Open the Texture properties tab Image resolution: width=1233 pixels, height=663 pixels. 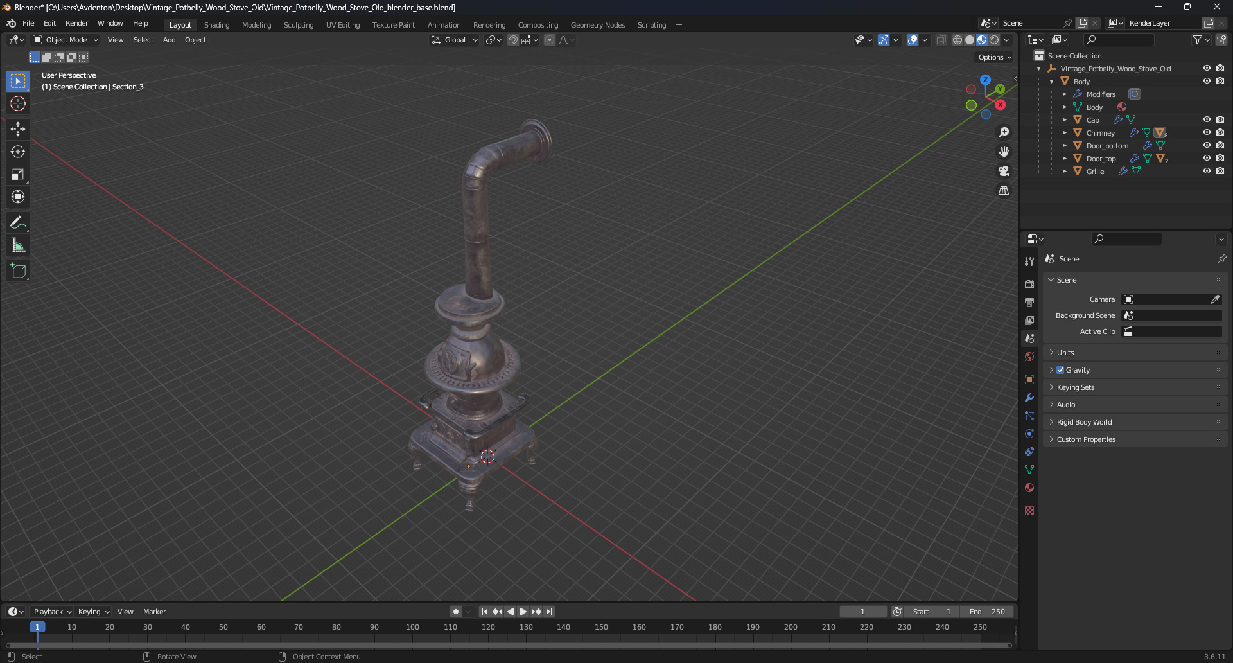[x=1029, y=511]
